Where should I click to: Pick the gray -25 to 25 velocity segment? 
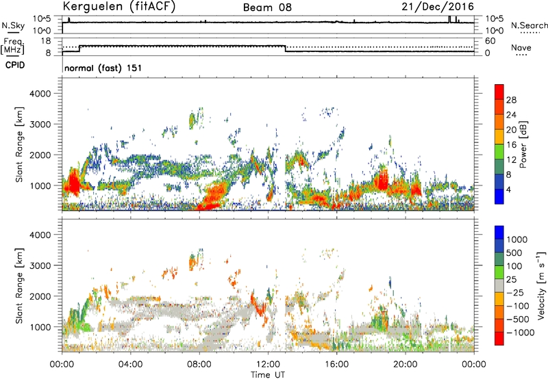pyautogui.click(x=499, y=285)
